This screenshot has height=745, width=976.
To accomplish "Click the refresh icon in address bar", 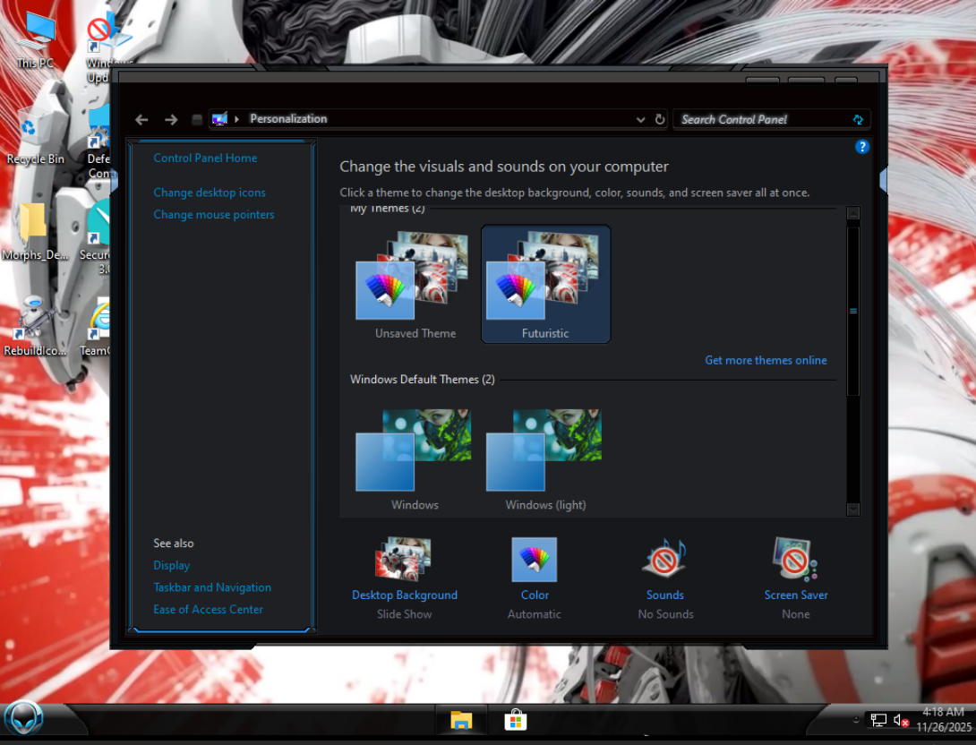I will click(660, 119).
